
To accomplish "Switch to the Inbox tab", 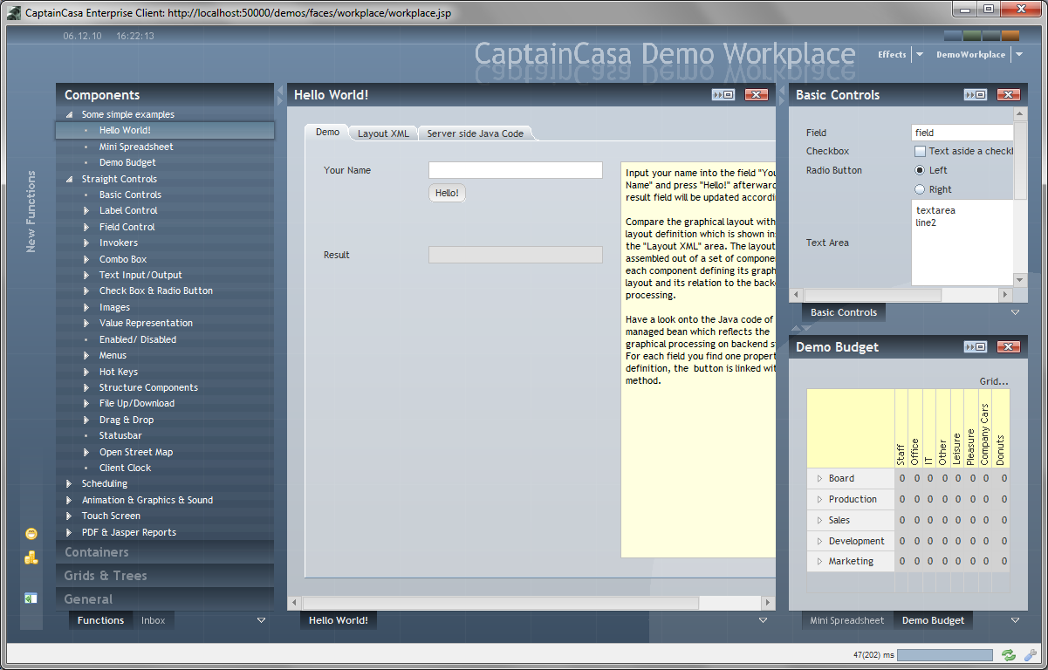I will pyautogui.click(x=153, y=620).
